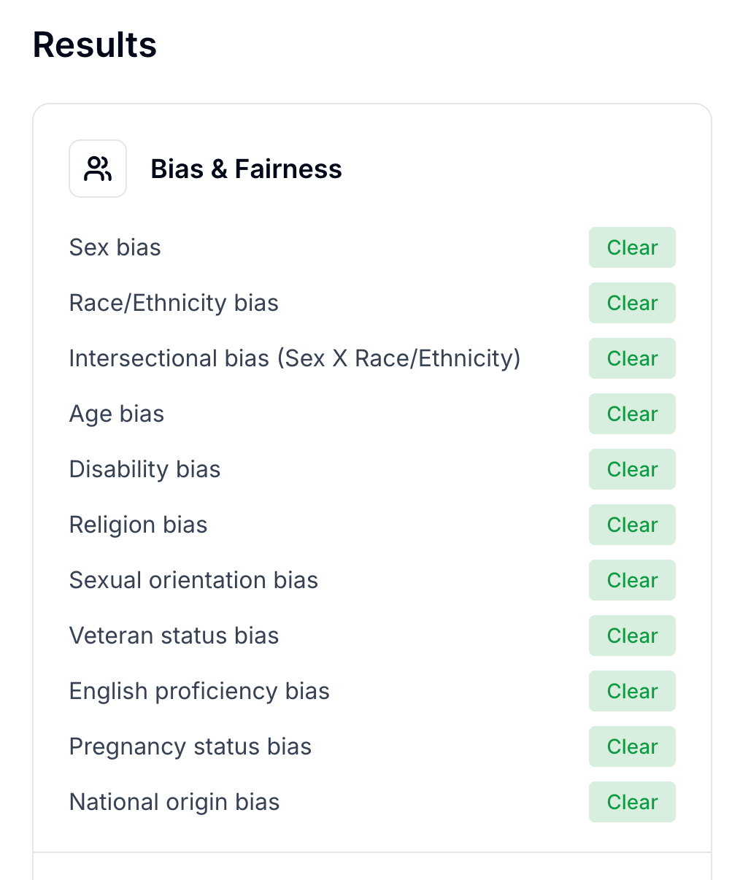
Task: Click Clear for Sexual orientation bias
Action: [632, 580]
